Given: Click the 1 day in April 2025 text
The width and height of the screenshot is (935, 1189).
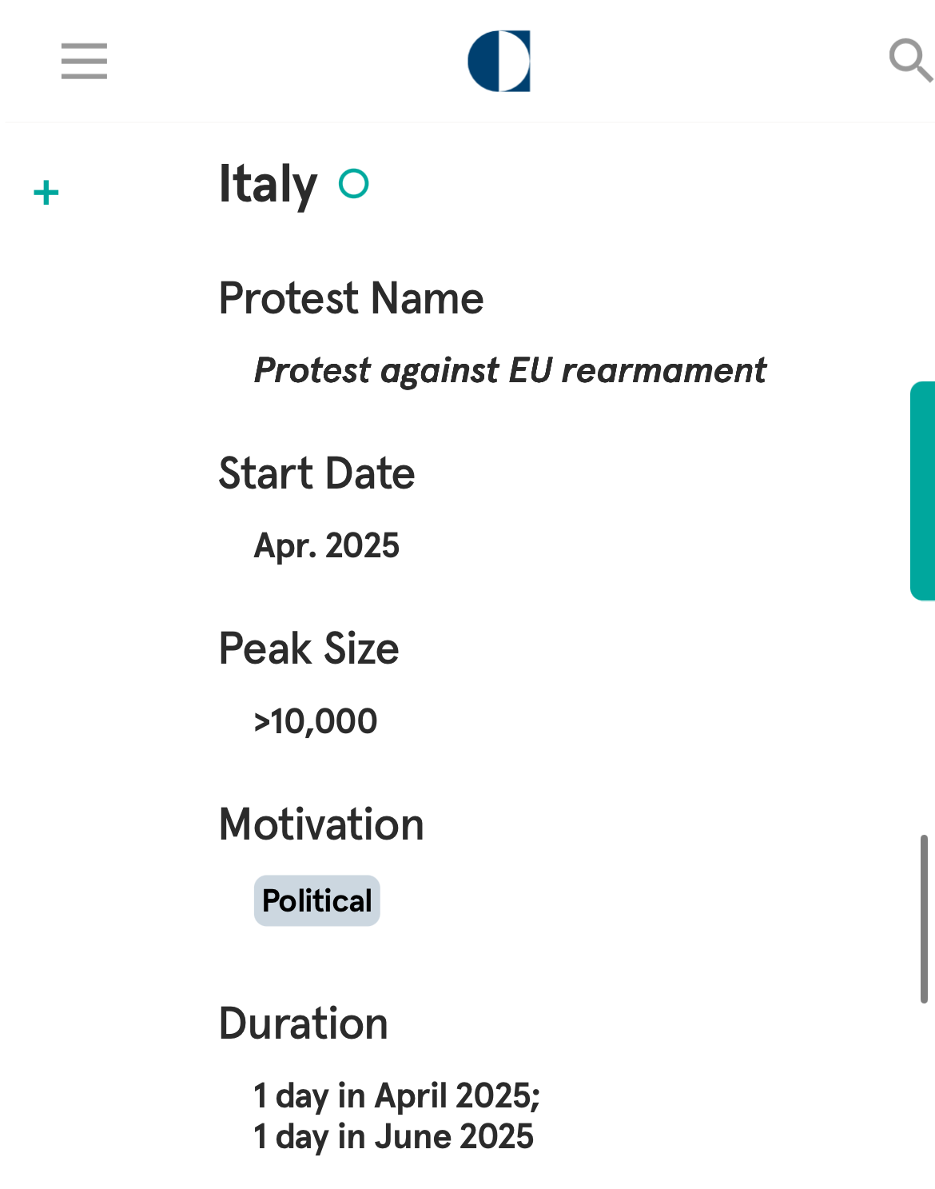Looking at the screenshot, I should click(x=397, y=1095).
